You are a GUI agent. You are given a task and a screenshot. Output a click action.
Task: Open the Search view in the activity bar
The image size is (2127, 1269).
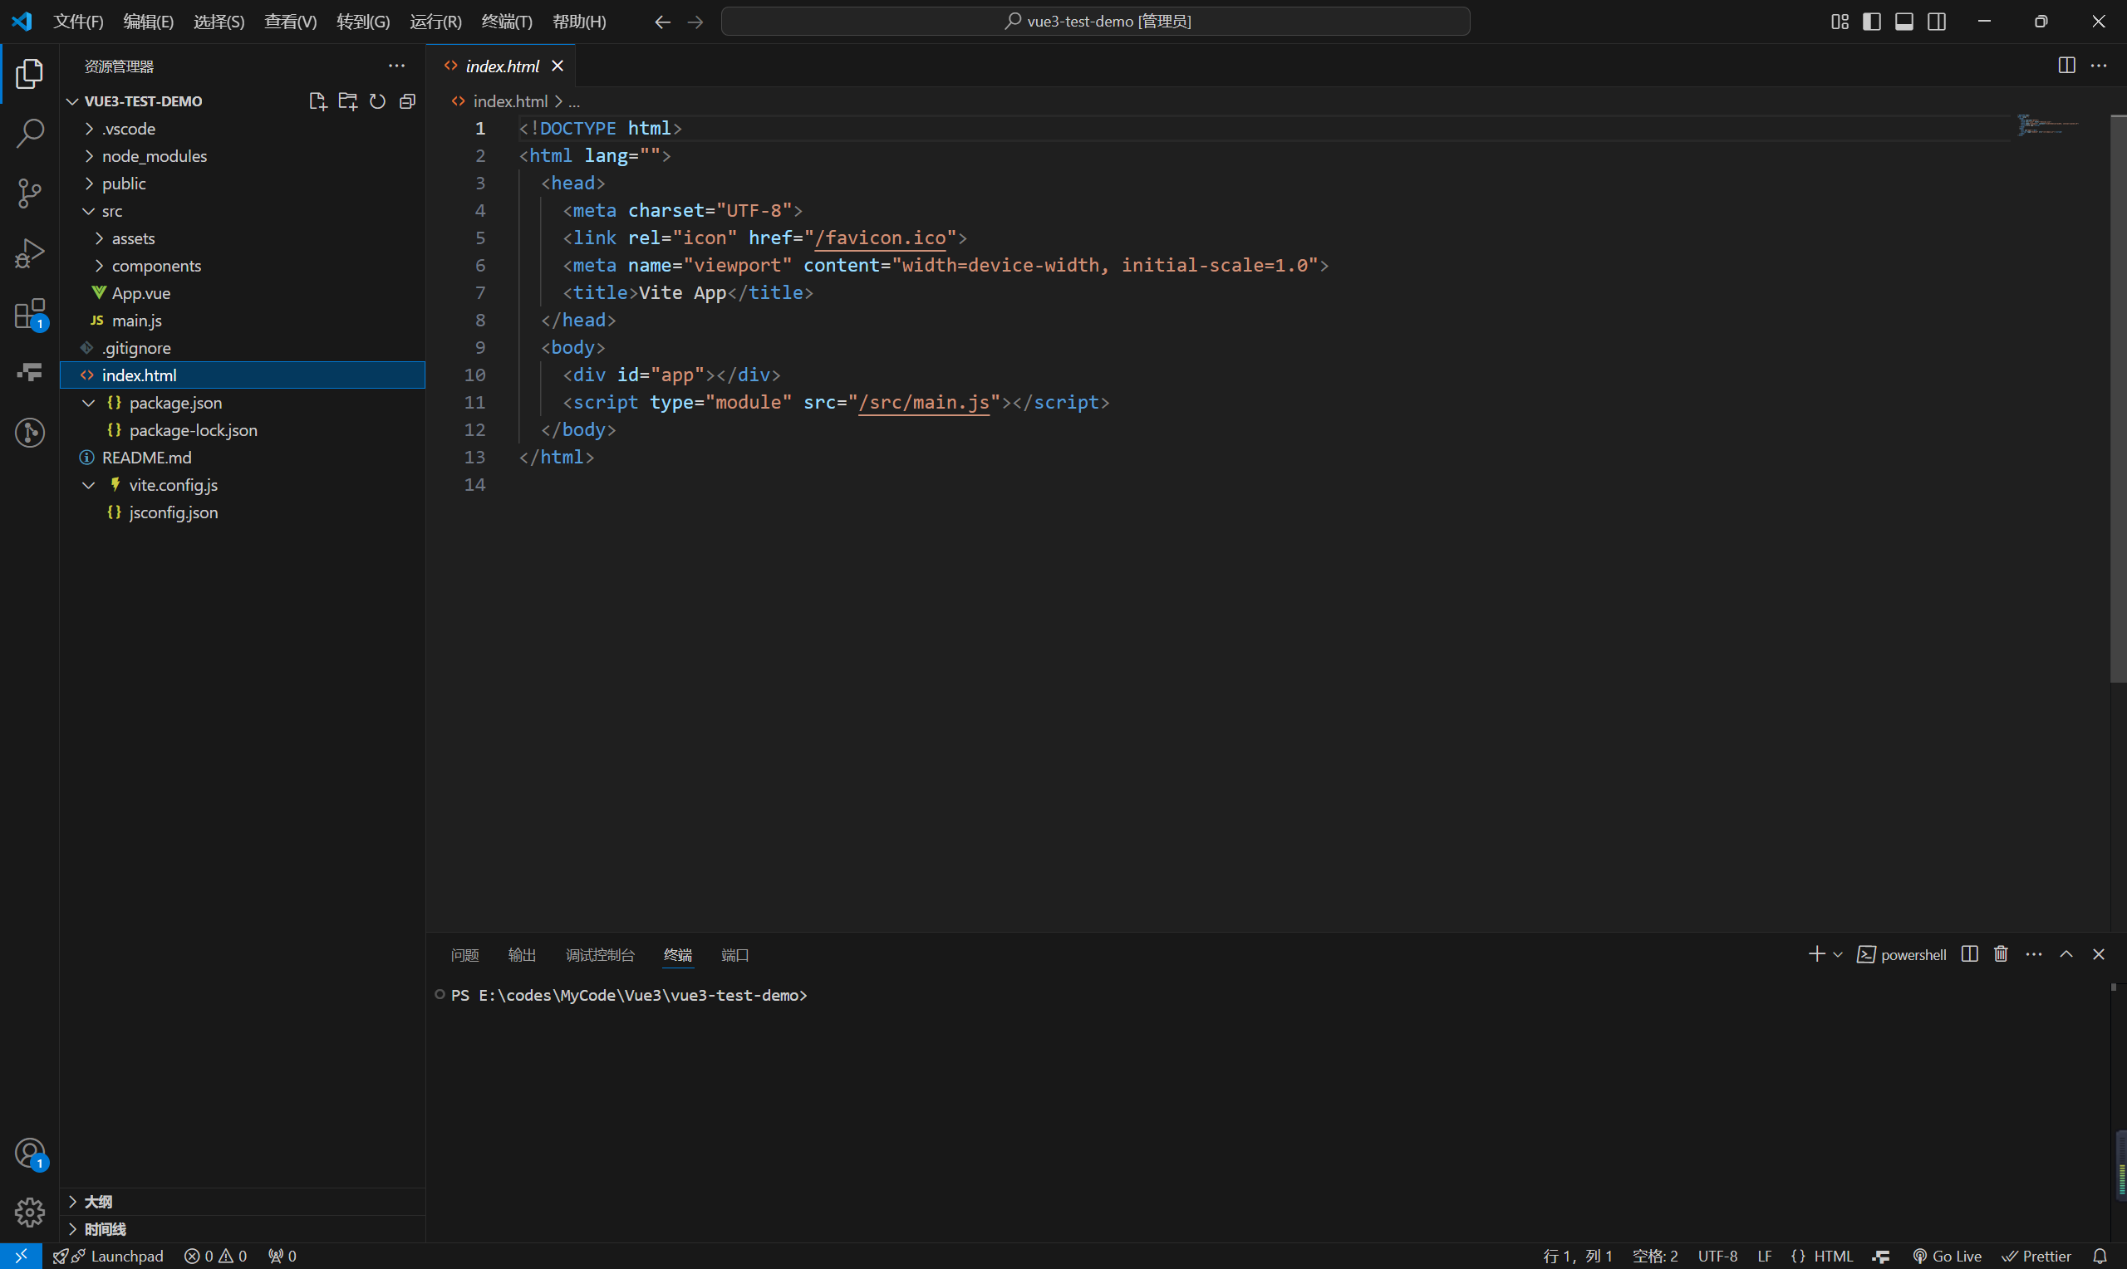tap(30, 134)
